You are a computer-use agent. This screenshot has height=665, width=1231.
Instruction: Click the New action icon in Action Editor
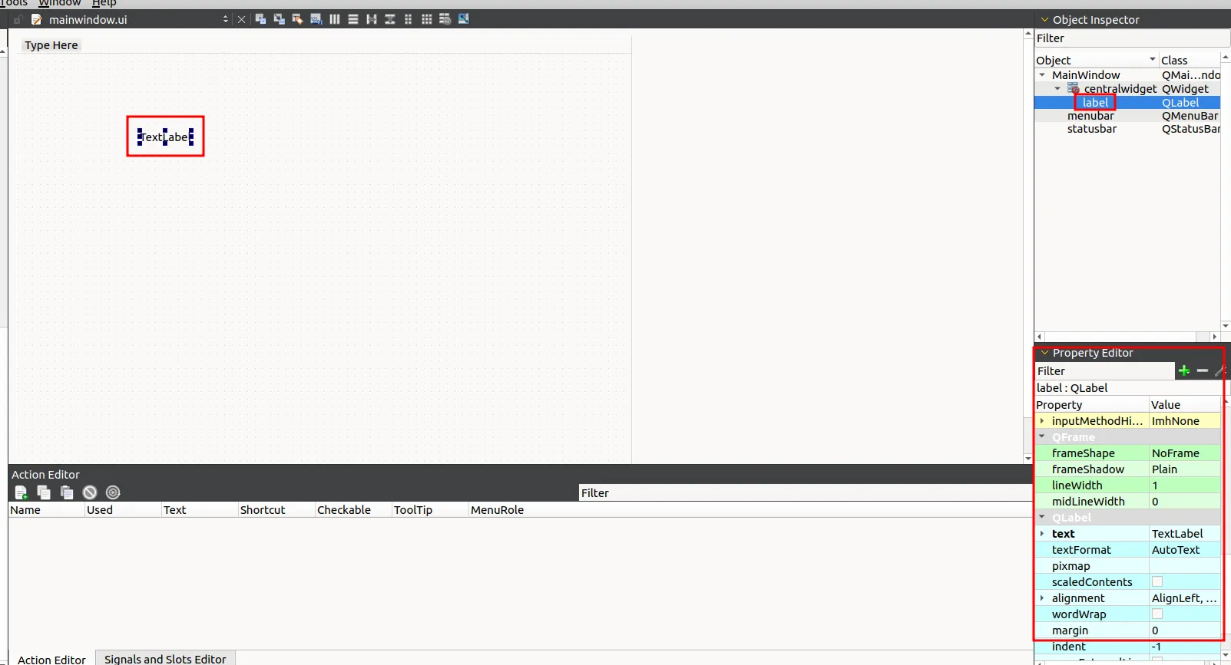pyautogui.click(x=21, y=492)
